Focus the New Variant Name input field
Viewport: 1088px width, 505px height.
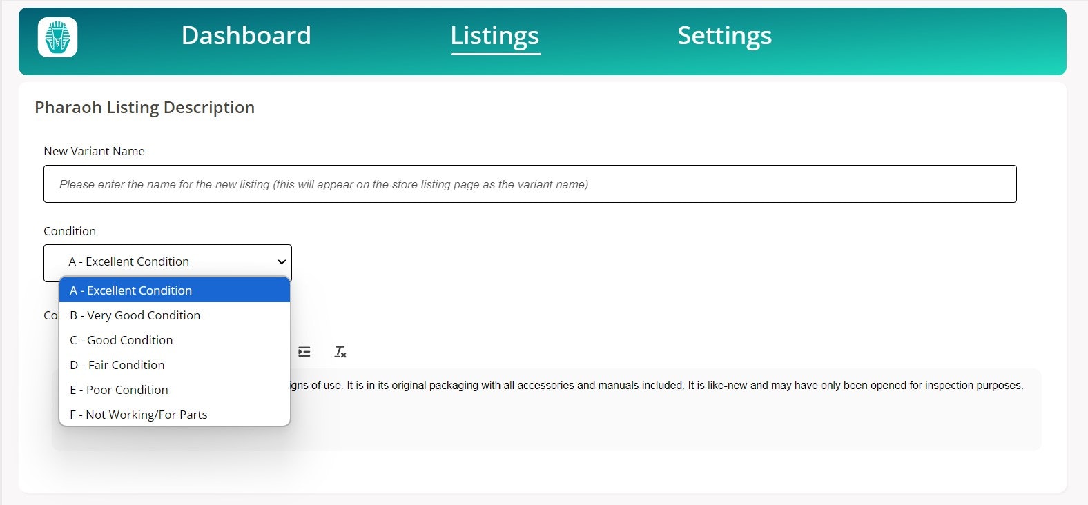[x=530, y=184]
